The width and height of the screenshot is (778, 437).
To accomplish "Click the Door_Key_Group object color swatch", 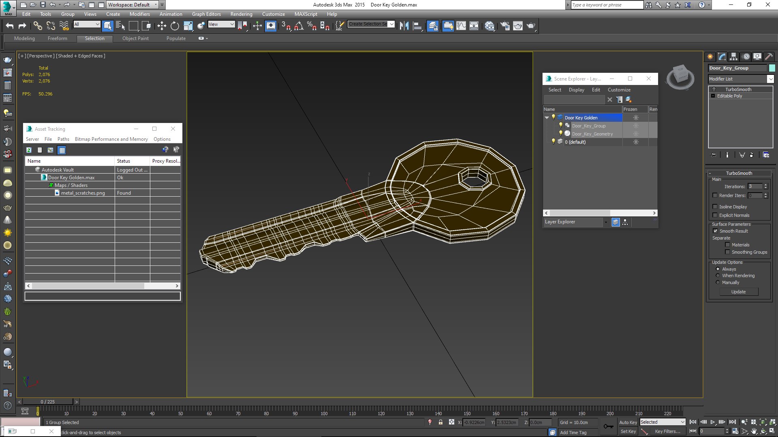I will (772, 68).
